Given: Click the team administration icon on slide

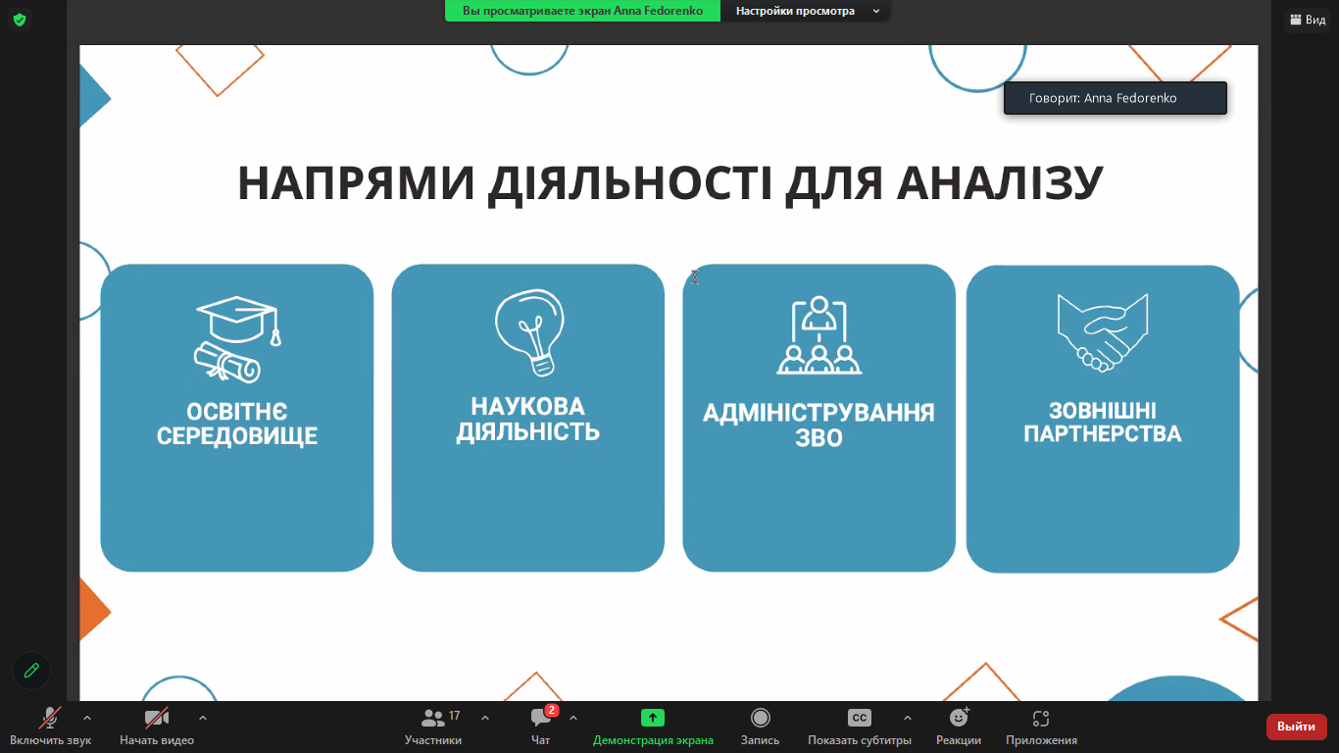Looking at the screenshot, I should point(818,335).
